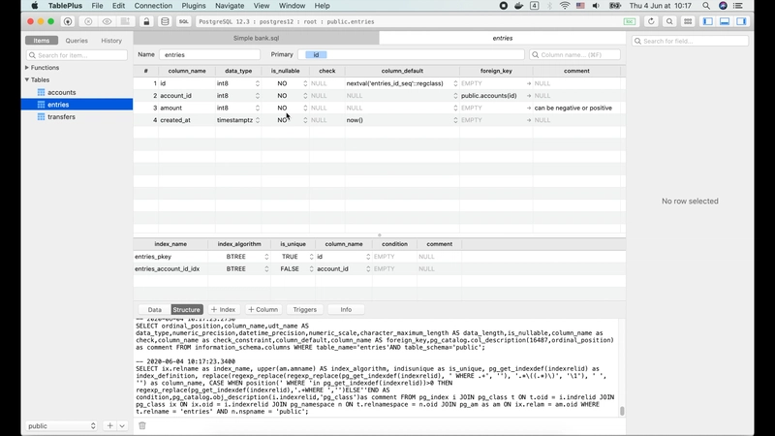Switch to the Data view

click(x=155, y=309)
